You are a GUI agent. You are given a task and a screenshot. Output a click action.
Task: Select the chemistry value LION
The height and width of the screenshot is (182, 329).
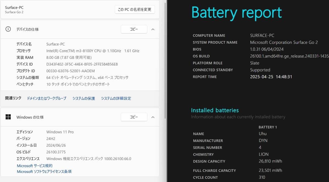(263, 154)
